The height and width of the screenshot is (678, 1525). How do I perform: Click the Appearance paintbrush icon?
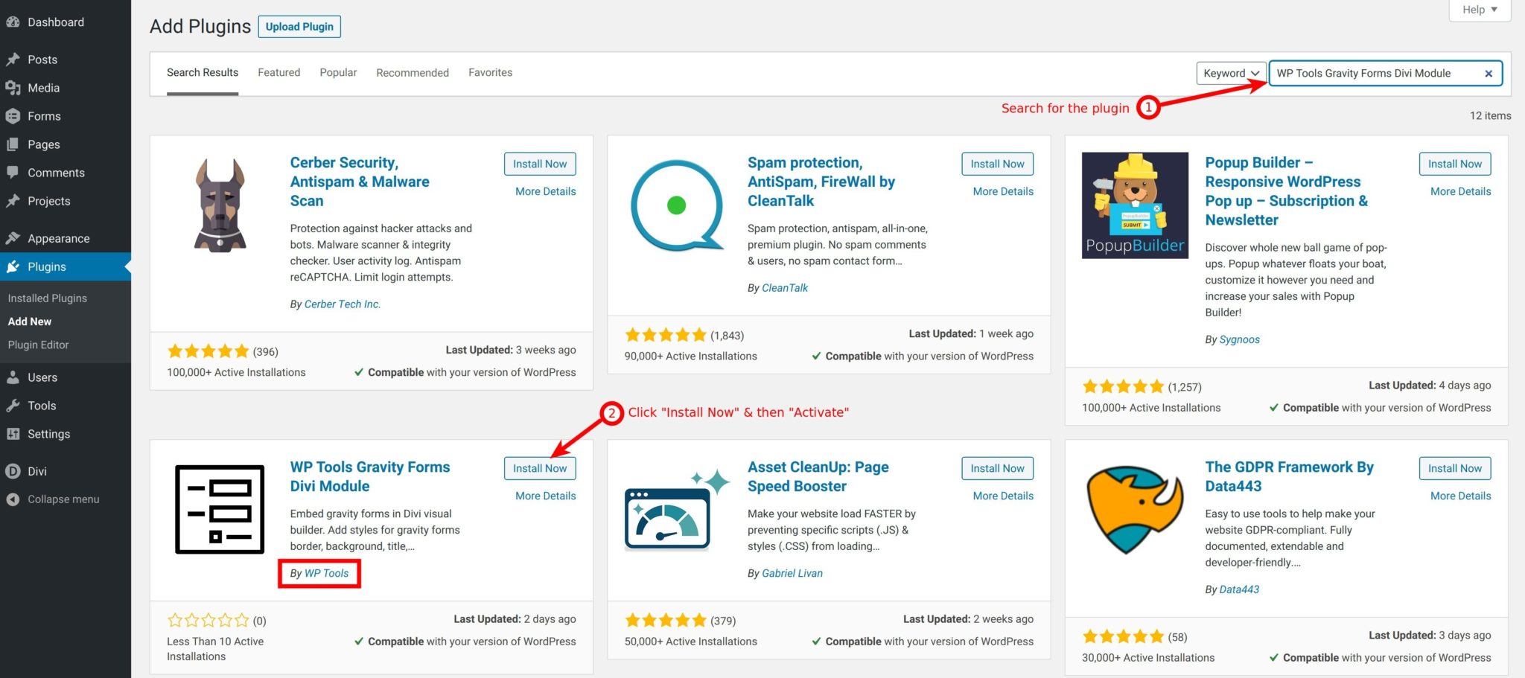pyautogui.click(x=13, y=237)
